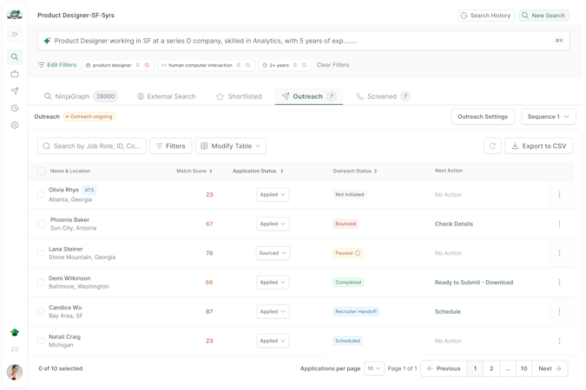Expand the left sidebar with double-chevron icon
This screenshot has height=390, width=586.
[15, 35]
